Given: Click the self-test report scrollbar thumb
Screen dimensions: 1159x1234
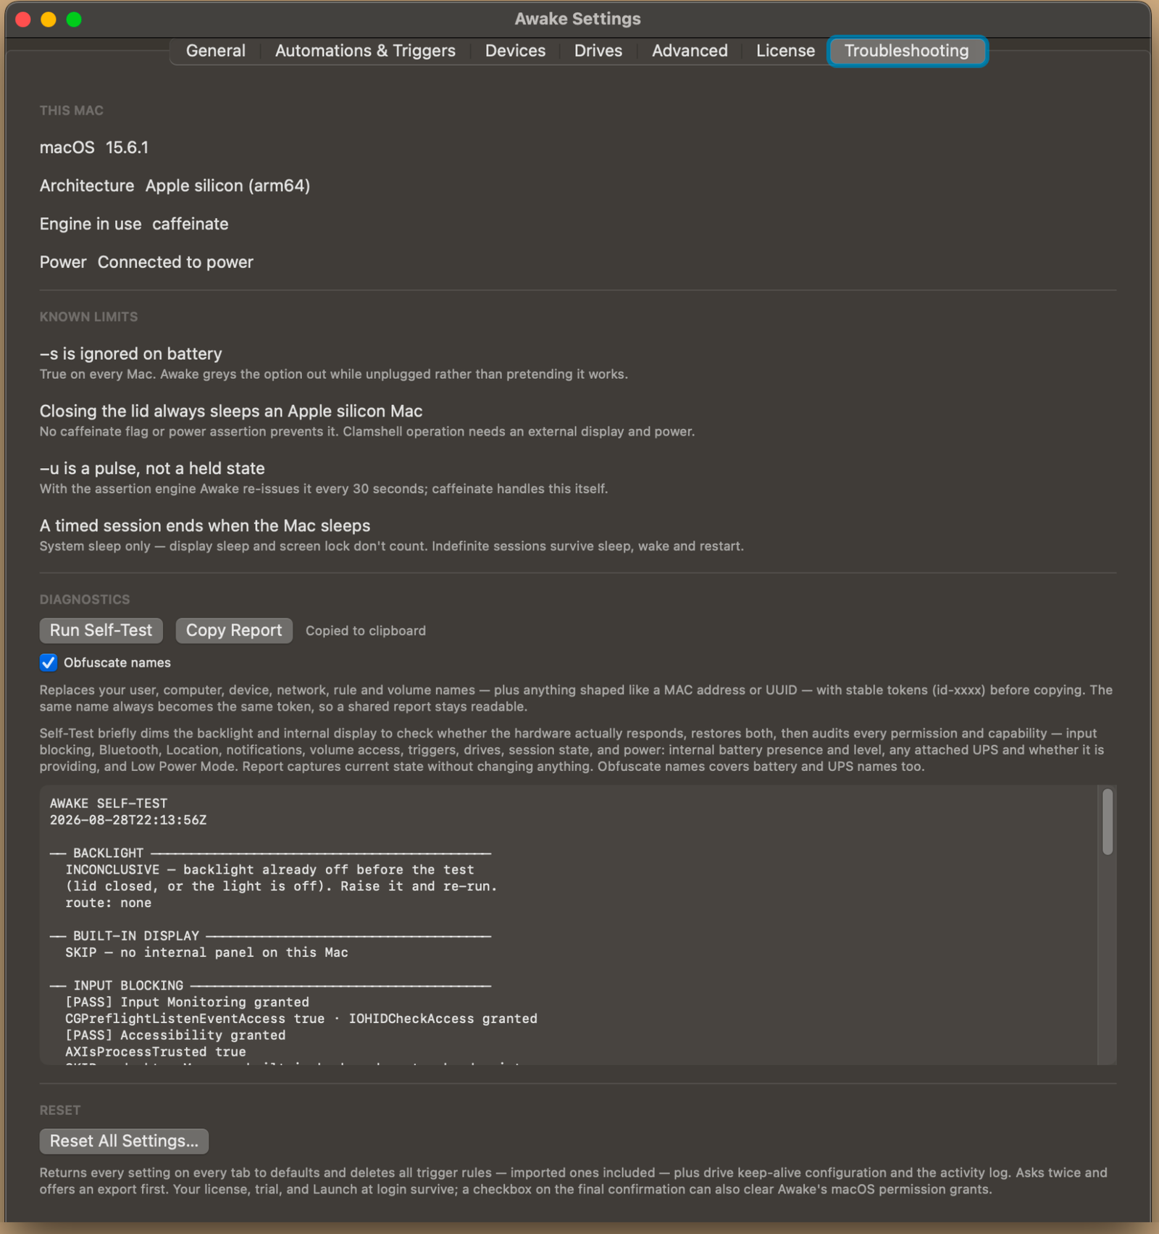Looking at the screenshot, I should pyautogui.click(x=1107, y=822).
